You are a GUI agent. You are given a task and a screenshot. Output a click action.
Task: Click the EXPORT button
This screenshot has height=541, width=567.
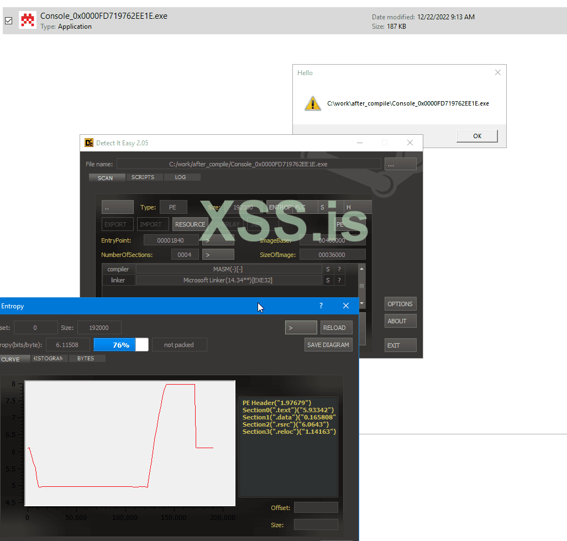[117, 224]
